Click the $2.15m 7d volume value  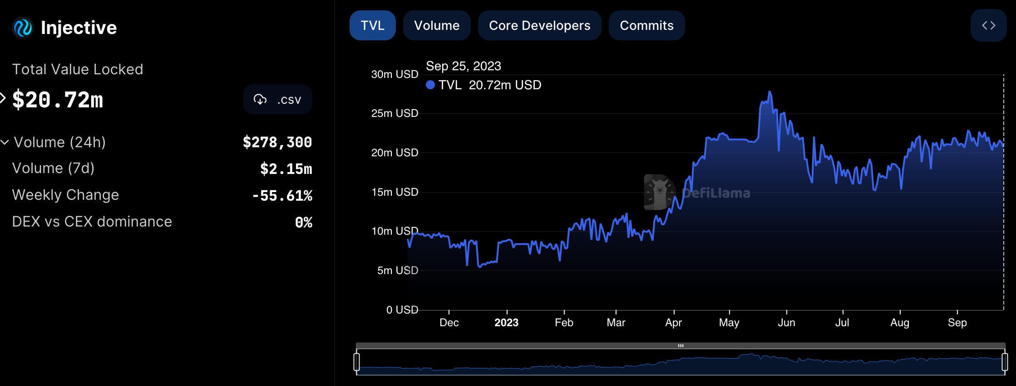[x=286, y=169]
